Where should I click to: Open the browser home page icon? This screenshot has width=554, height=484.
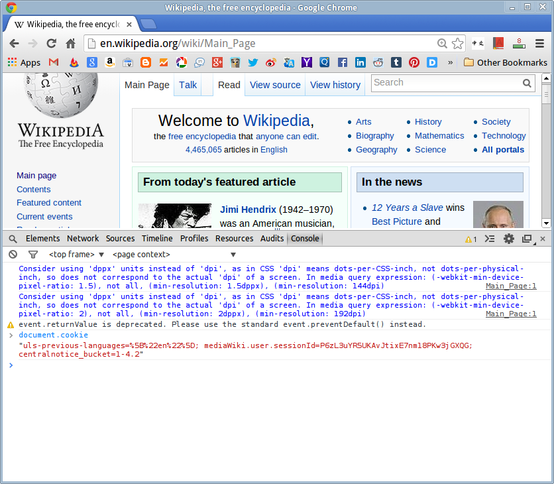pos(71,44)
